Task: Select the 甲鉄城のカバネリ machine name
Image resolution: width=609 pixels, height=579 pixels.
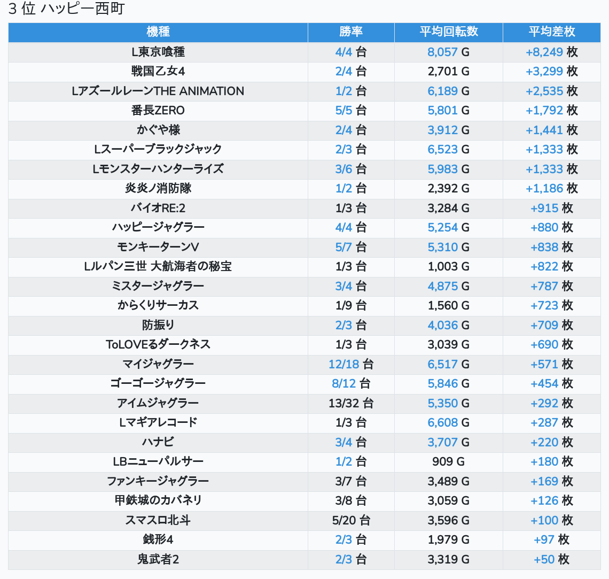Action: (x=158, y=501)
